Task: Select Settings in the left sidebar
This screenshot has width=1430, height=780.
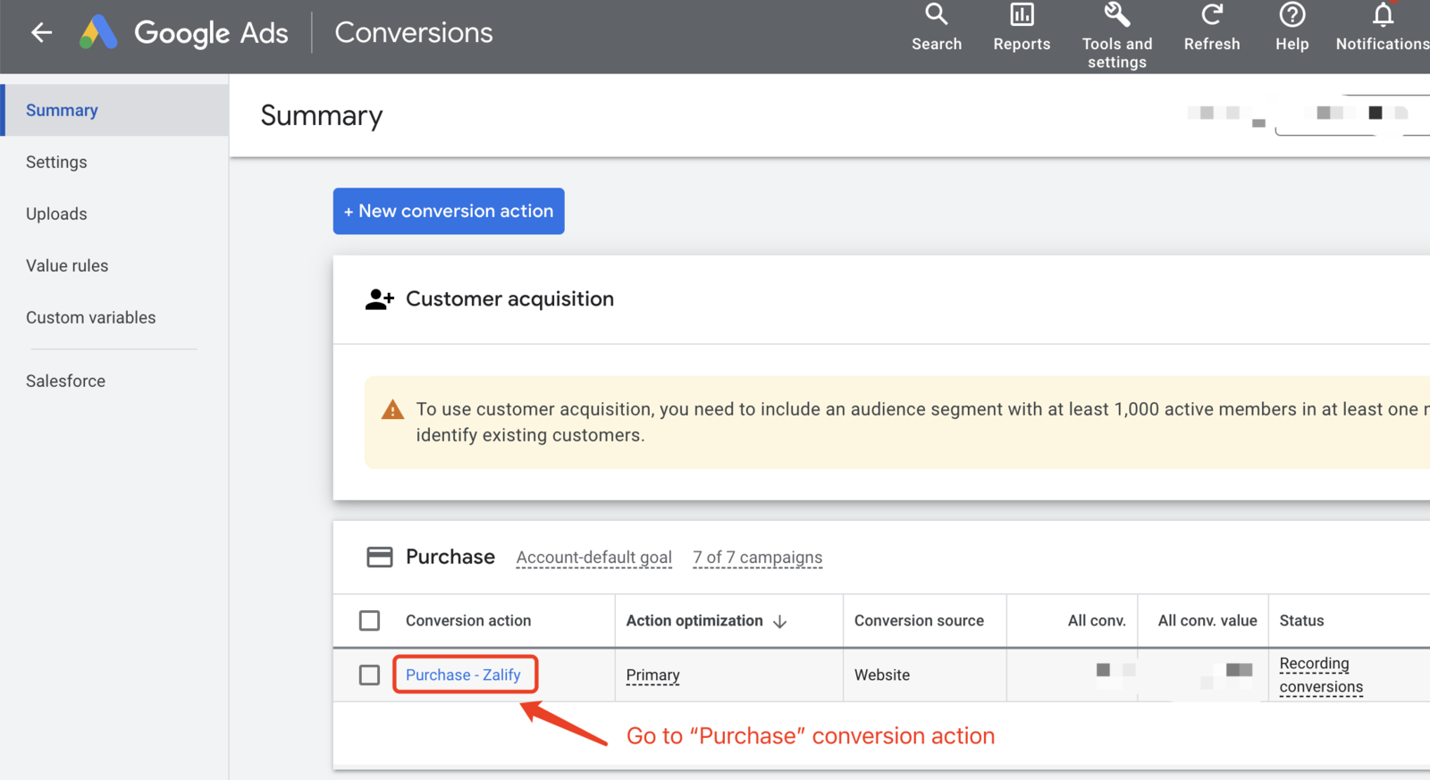Action: pyautogui.click(x=56, y=162)
